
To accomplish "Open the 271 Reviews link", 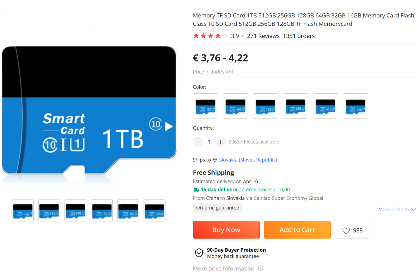I will 263,36.
